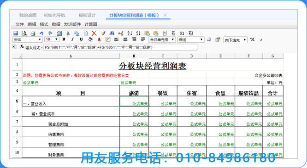
Task: Switch to 我的桌面 tab
Action: pyautogui.click(x=28, y=15)
